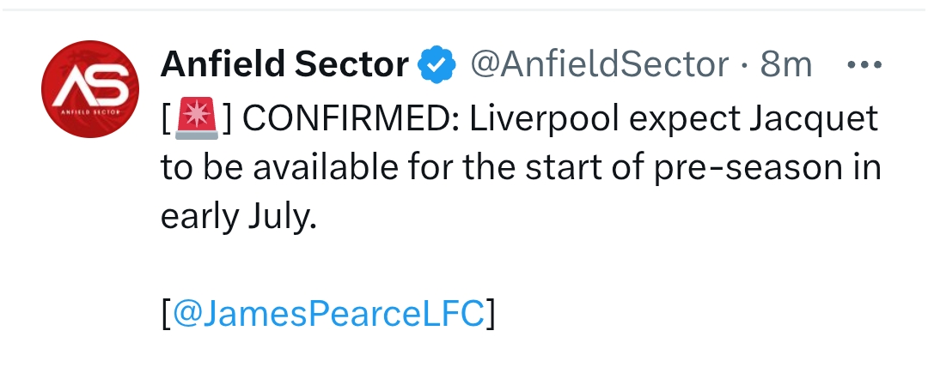Click the 8m timestamp
Screen dimensions: 928x367
[x=785, y=65]
